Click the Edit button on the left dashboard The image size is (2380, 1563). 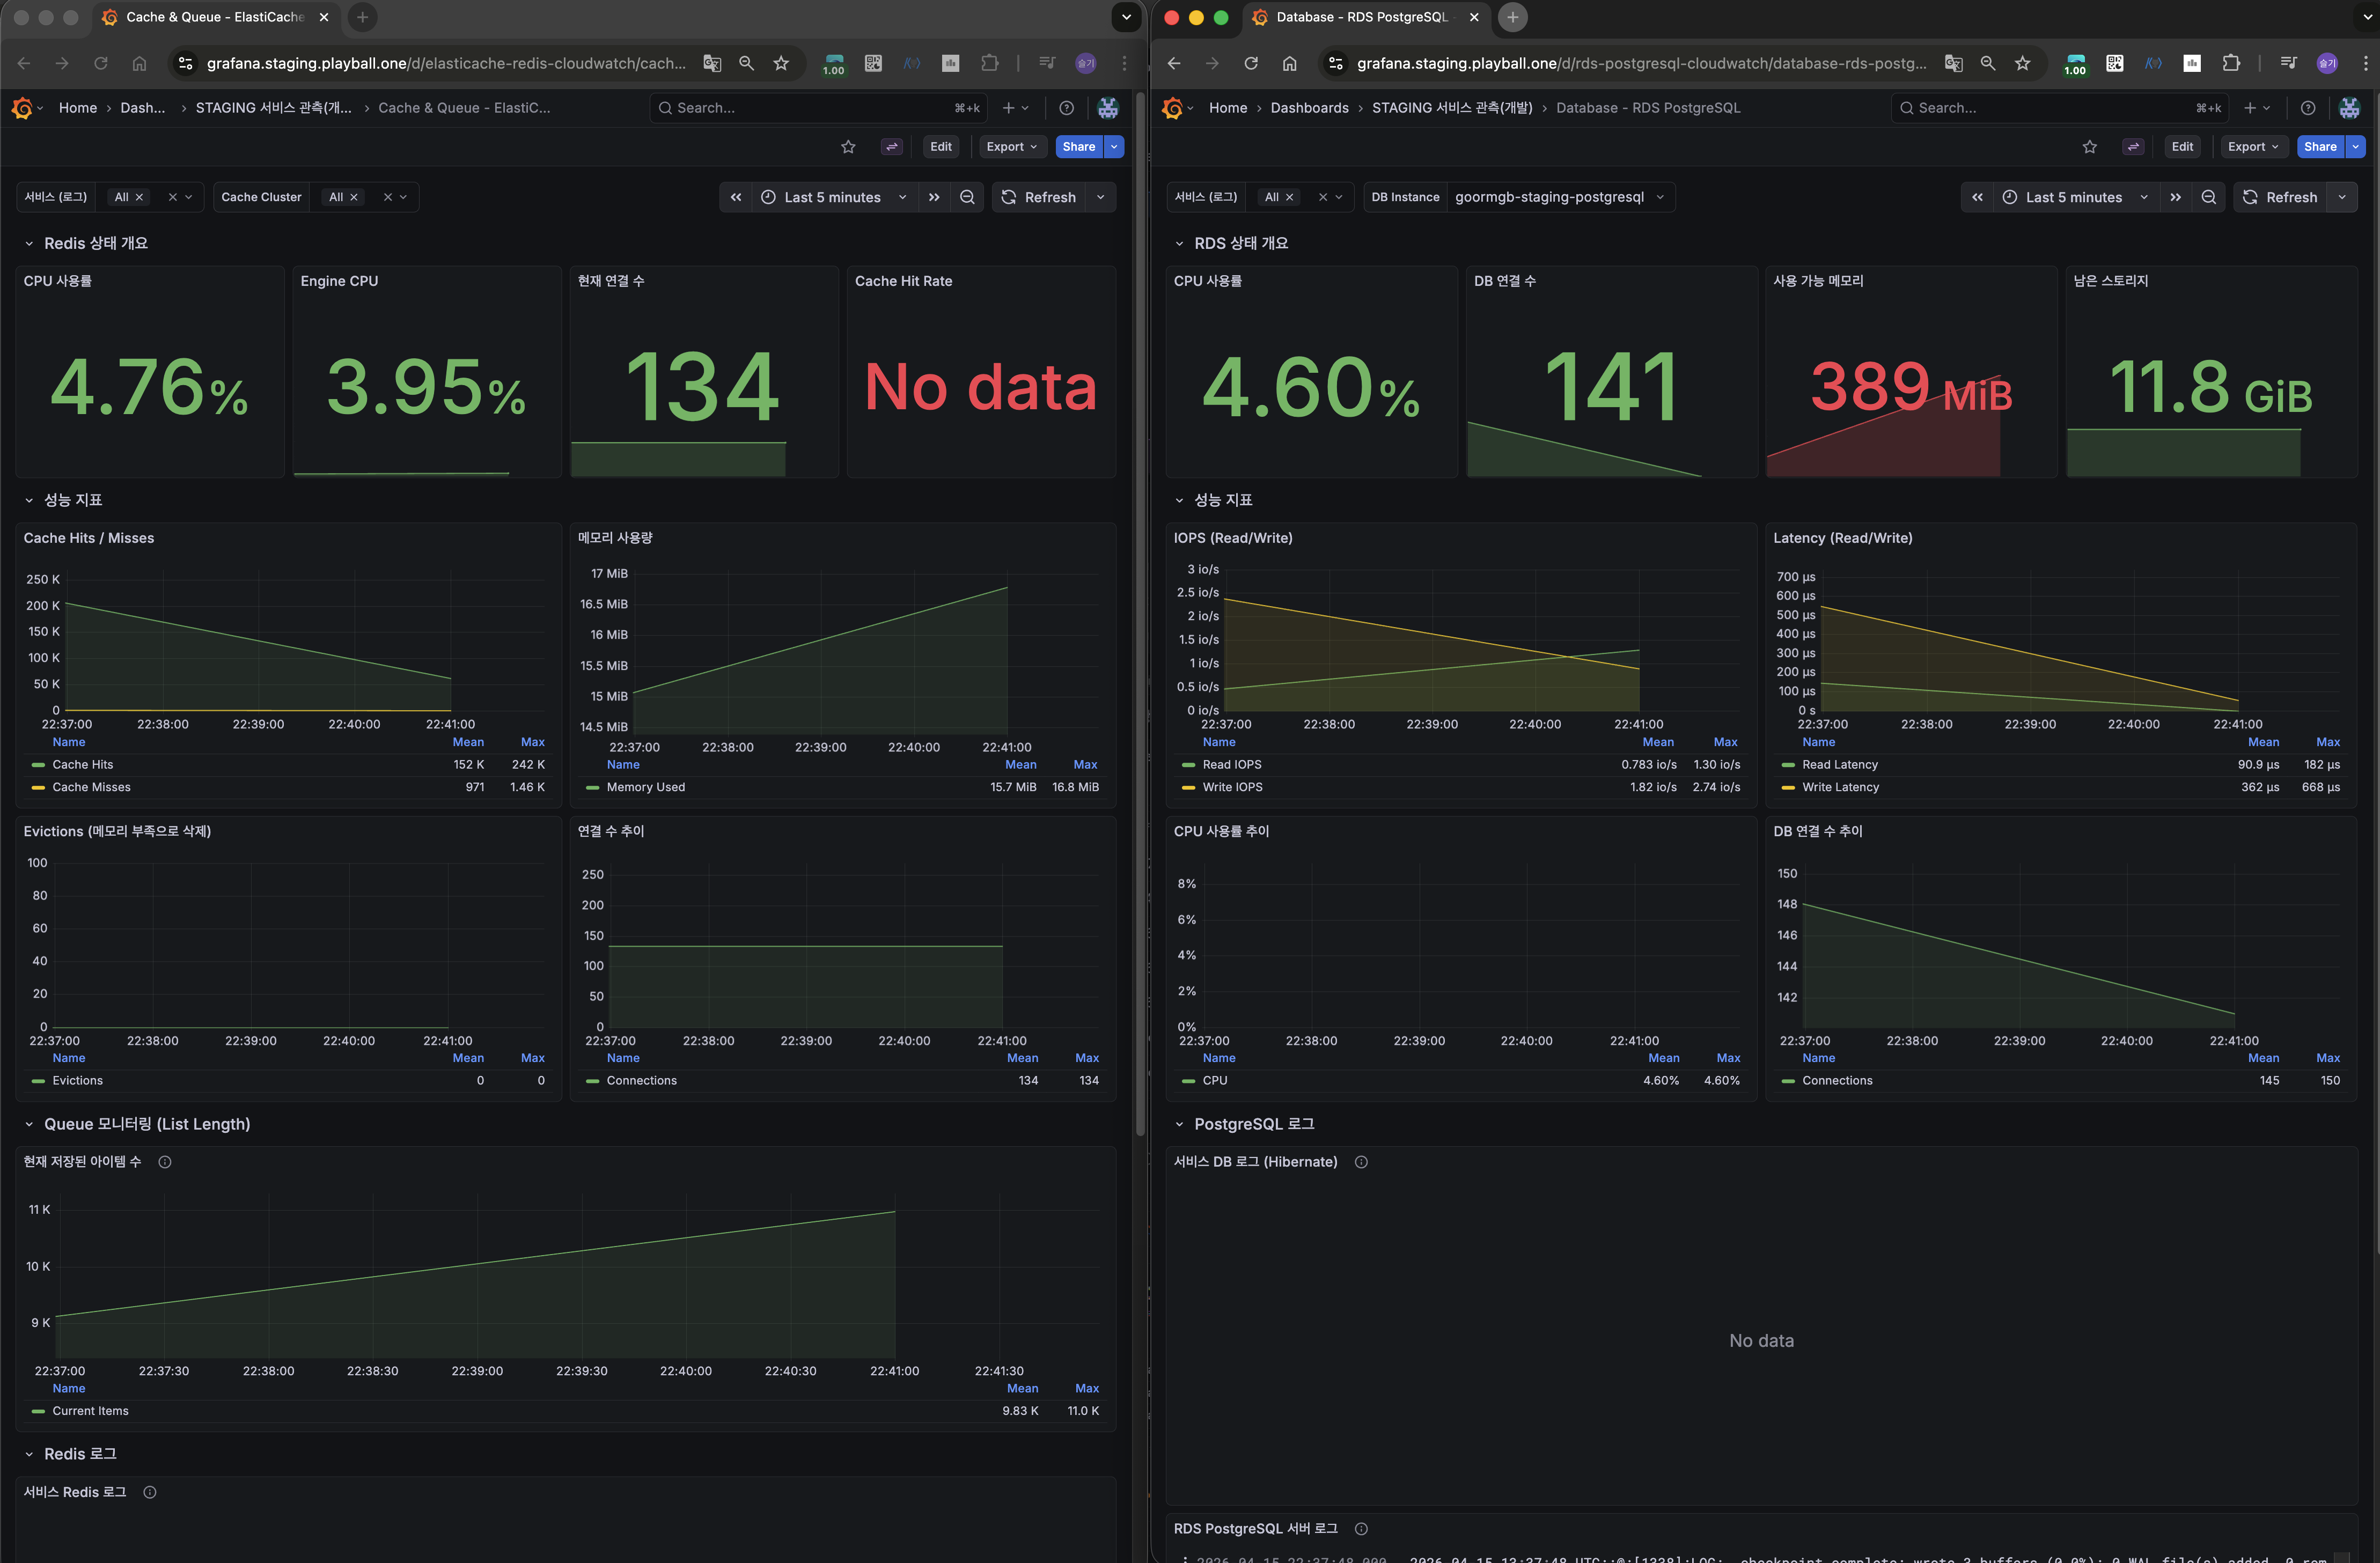(940, 147)
